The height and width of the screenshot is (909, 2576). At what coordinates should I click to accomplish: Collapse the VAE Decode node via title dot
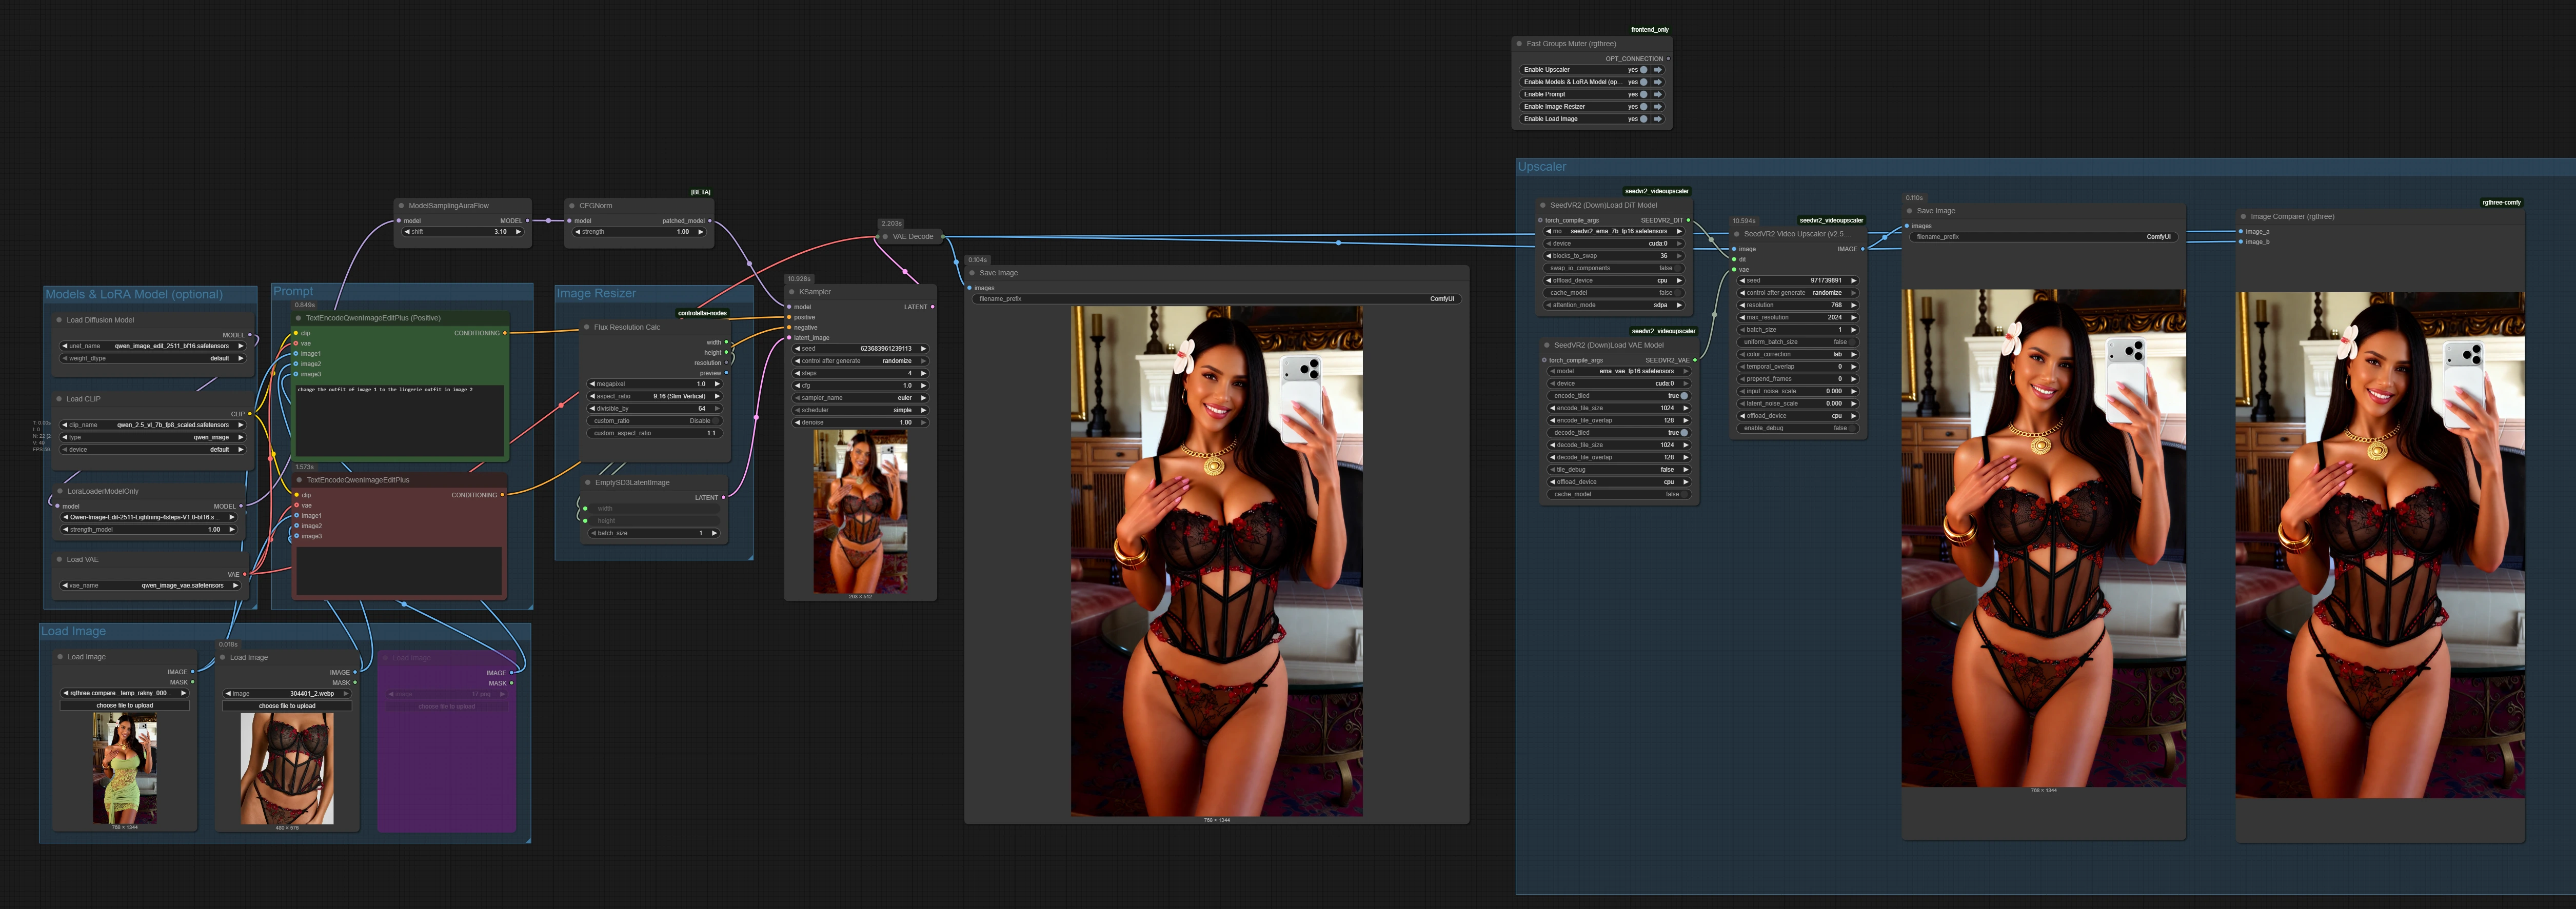885,237
